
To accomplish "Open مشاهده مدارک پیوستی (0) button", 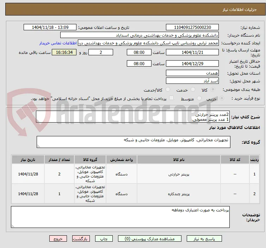I will pos(150,239).
